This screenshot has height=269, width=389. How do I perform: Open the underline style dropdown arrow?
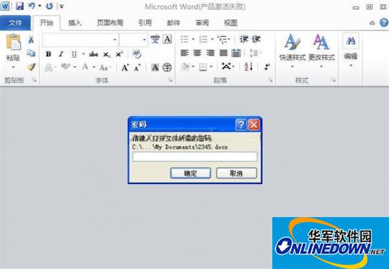click(84, 54)
